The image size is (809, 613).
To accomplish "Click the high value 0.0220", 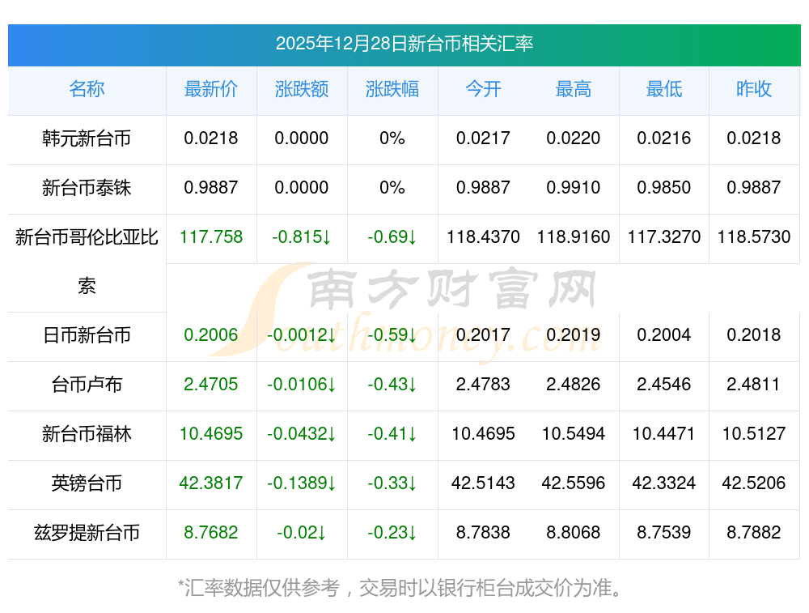I will pos(574,138).
